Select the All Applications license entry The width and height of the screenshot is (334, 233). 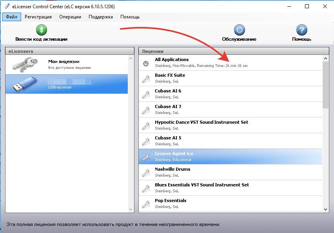tap(230, 63)
